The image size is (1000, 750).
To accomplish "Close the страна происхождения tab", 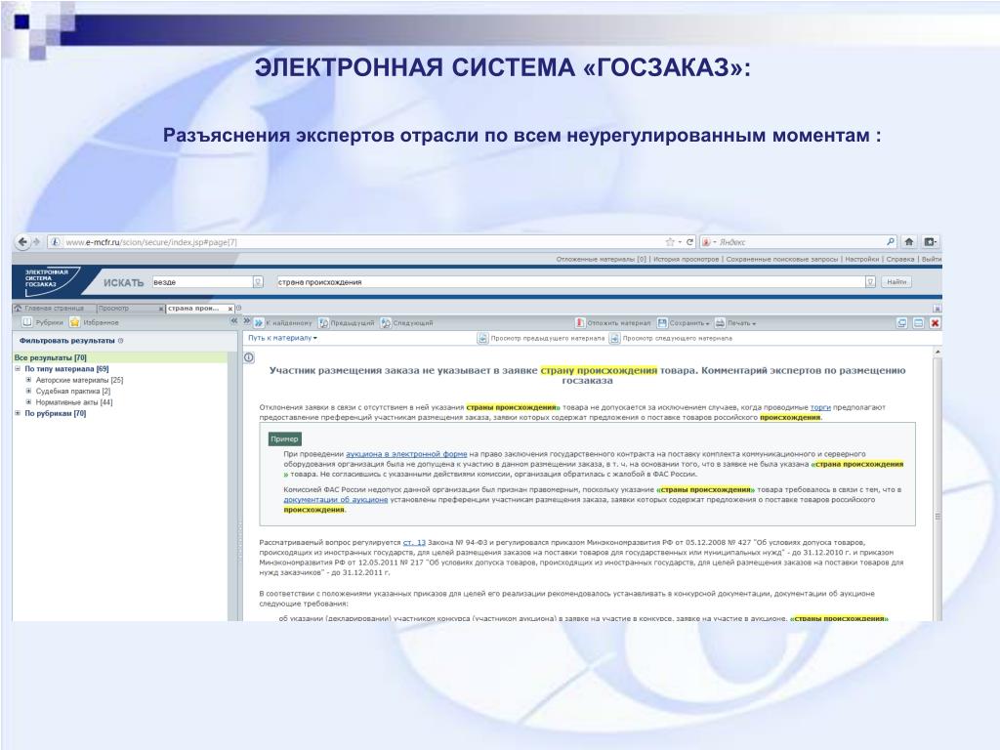I will tap(230, 310).
